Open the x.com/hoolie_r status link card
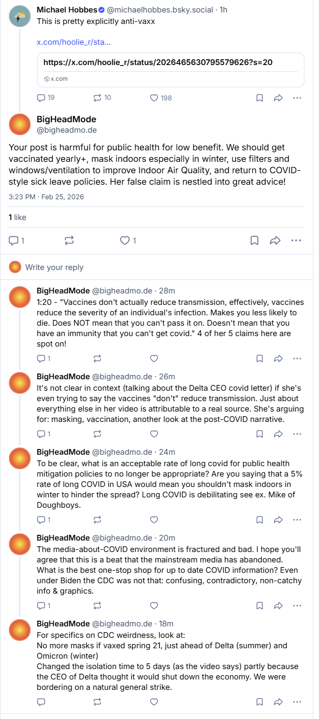Viewport: 319px width, 719px height. [x=170, y=69]
